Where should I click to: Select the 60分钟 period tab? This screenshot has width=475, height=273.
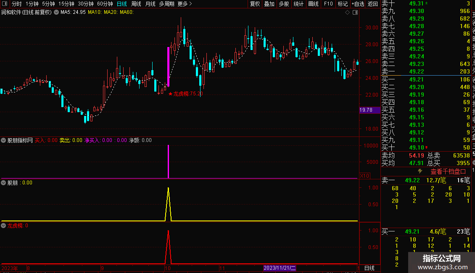click(105, 4)
